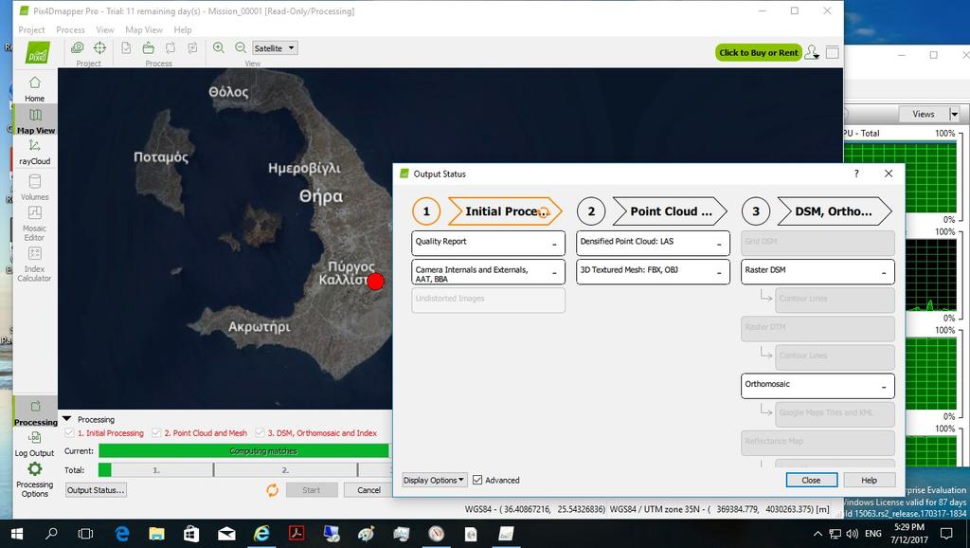Open the Project menu

pos(31,29)
